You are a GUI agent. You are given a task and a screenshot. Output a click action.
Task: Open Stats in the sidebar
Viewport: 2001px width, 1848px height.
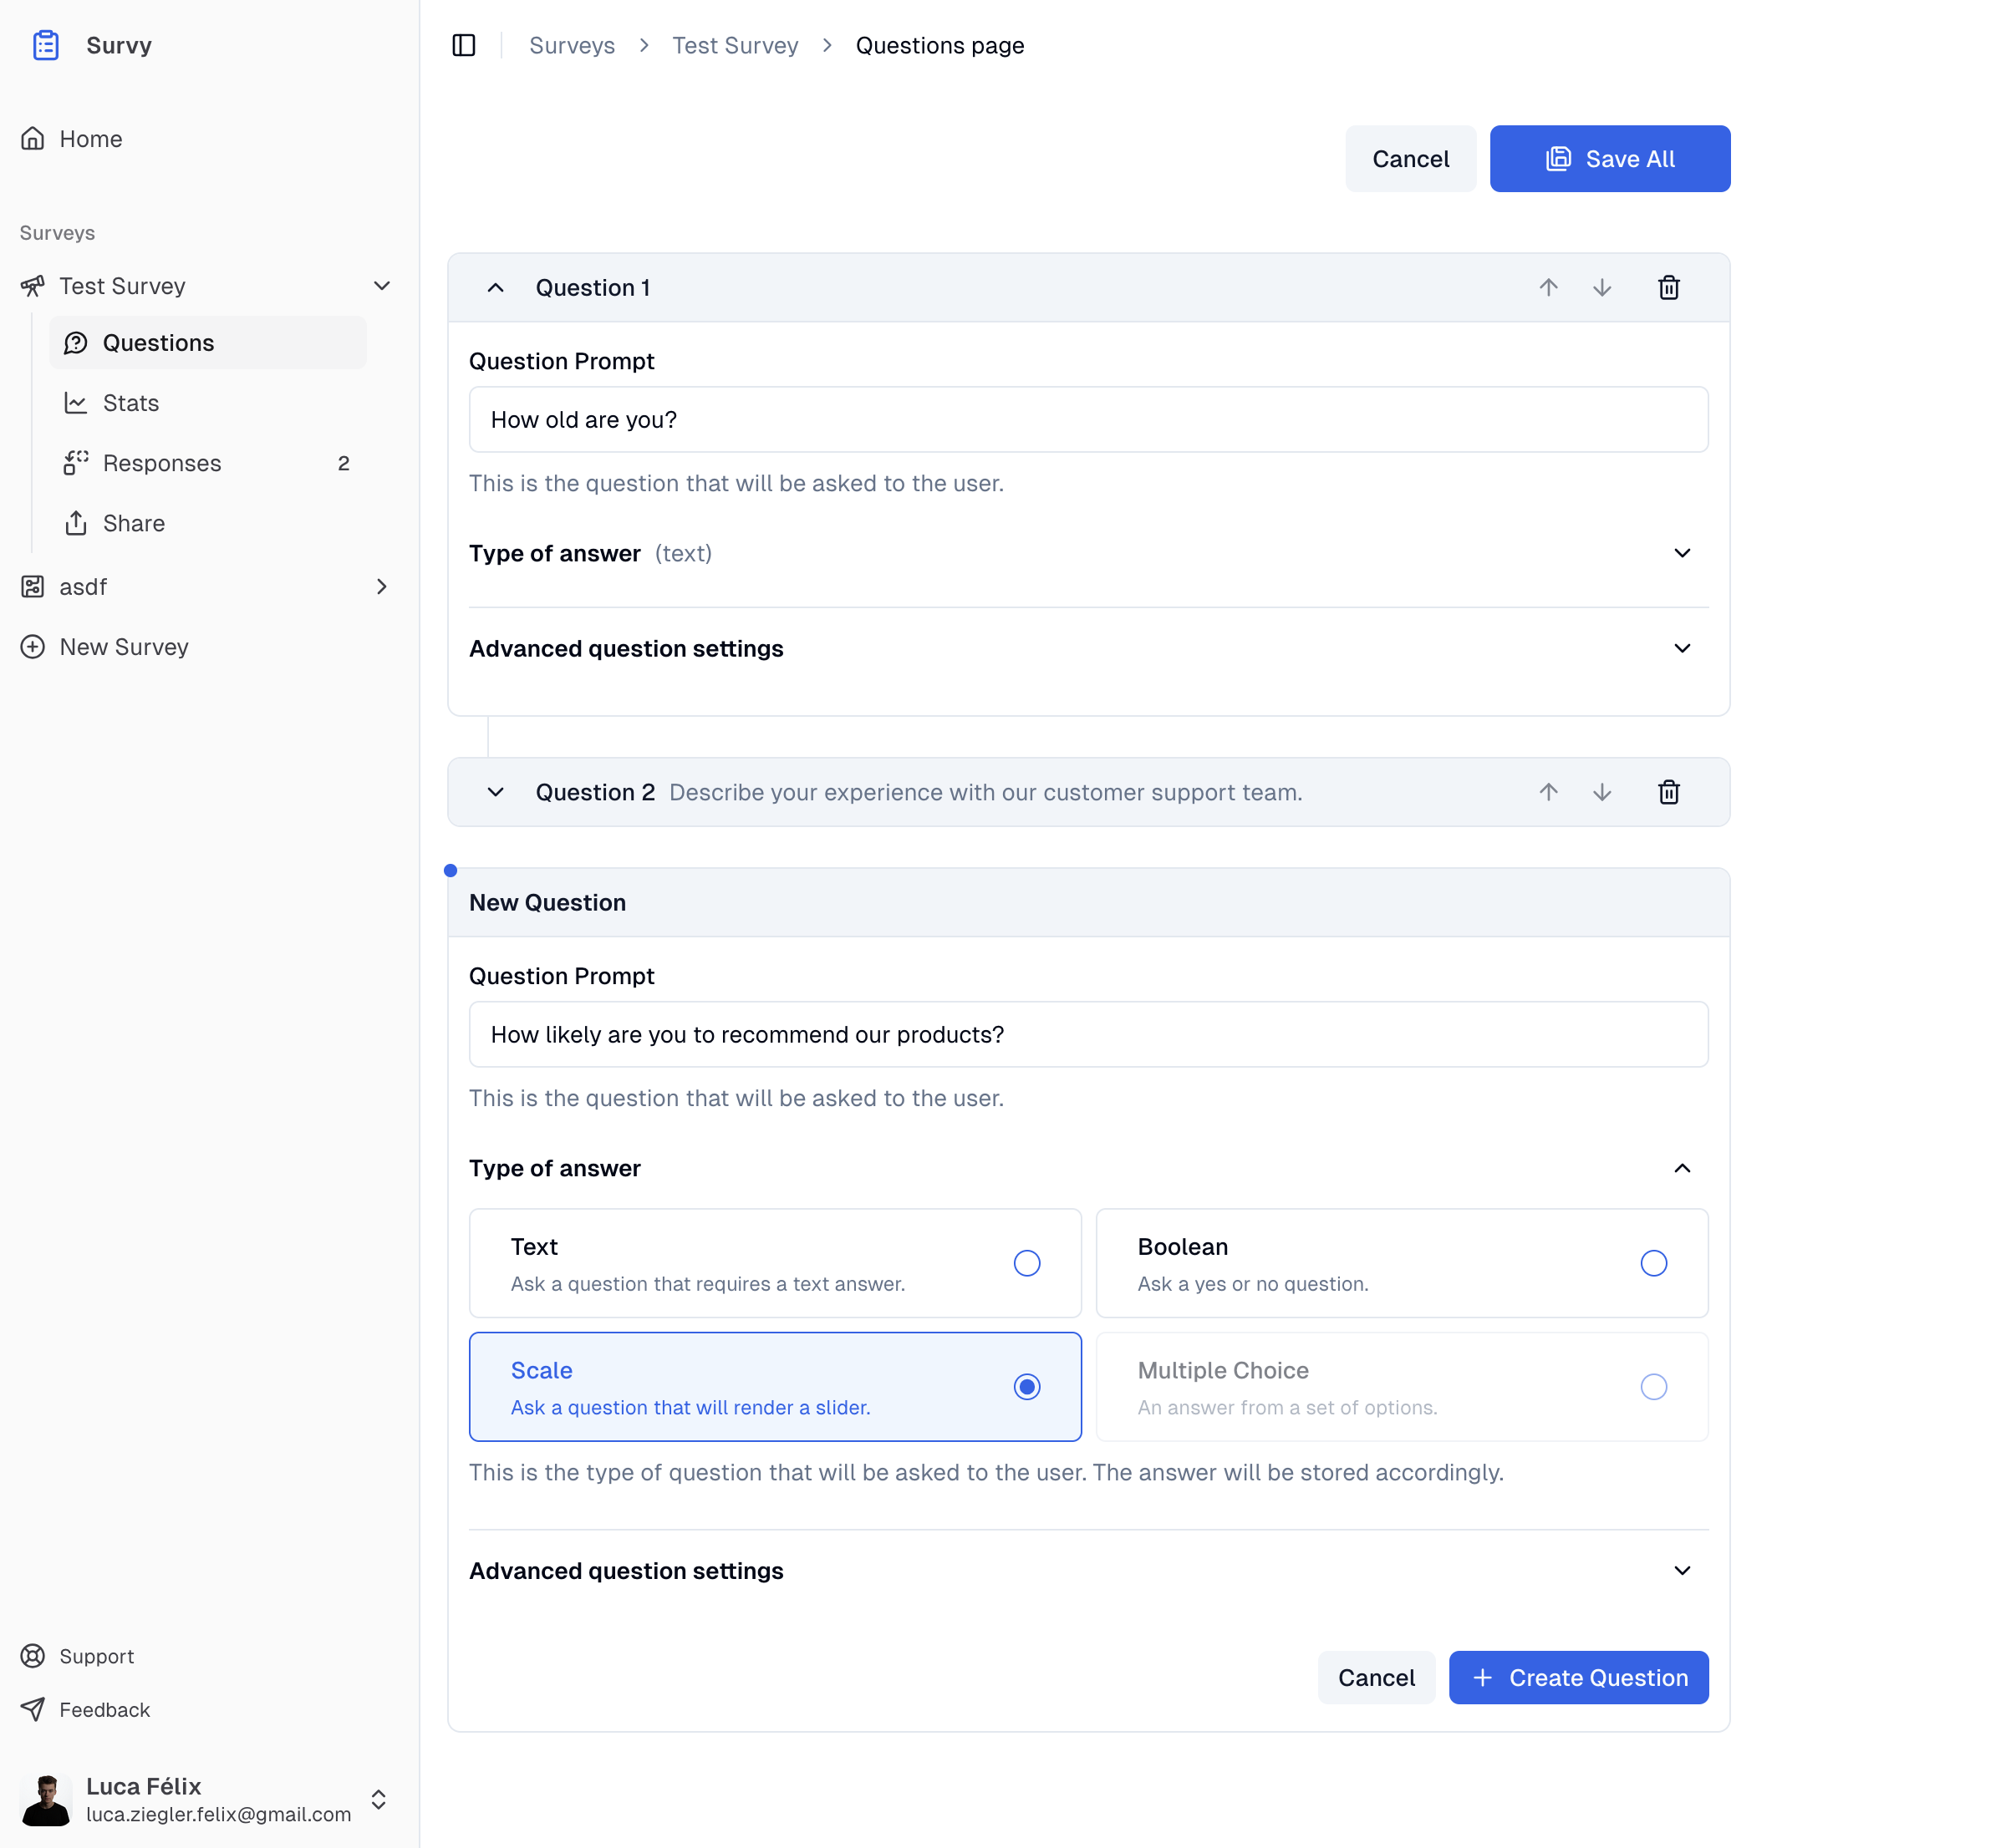(x=131, y=403)
